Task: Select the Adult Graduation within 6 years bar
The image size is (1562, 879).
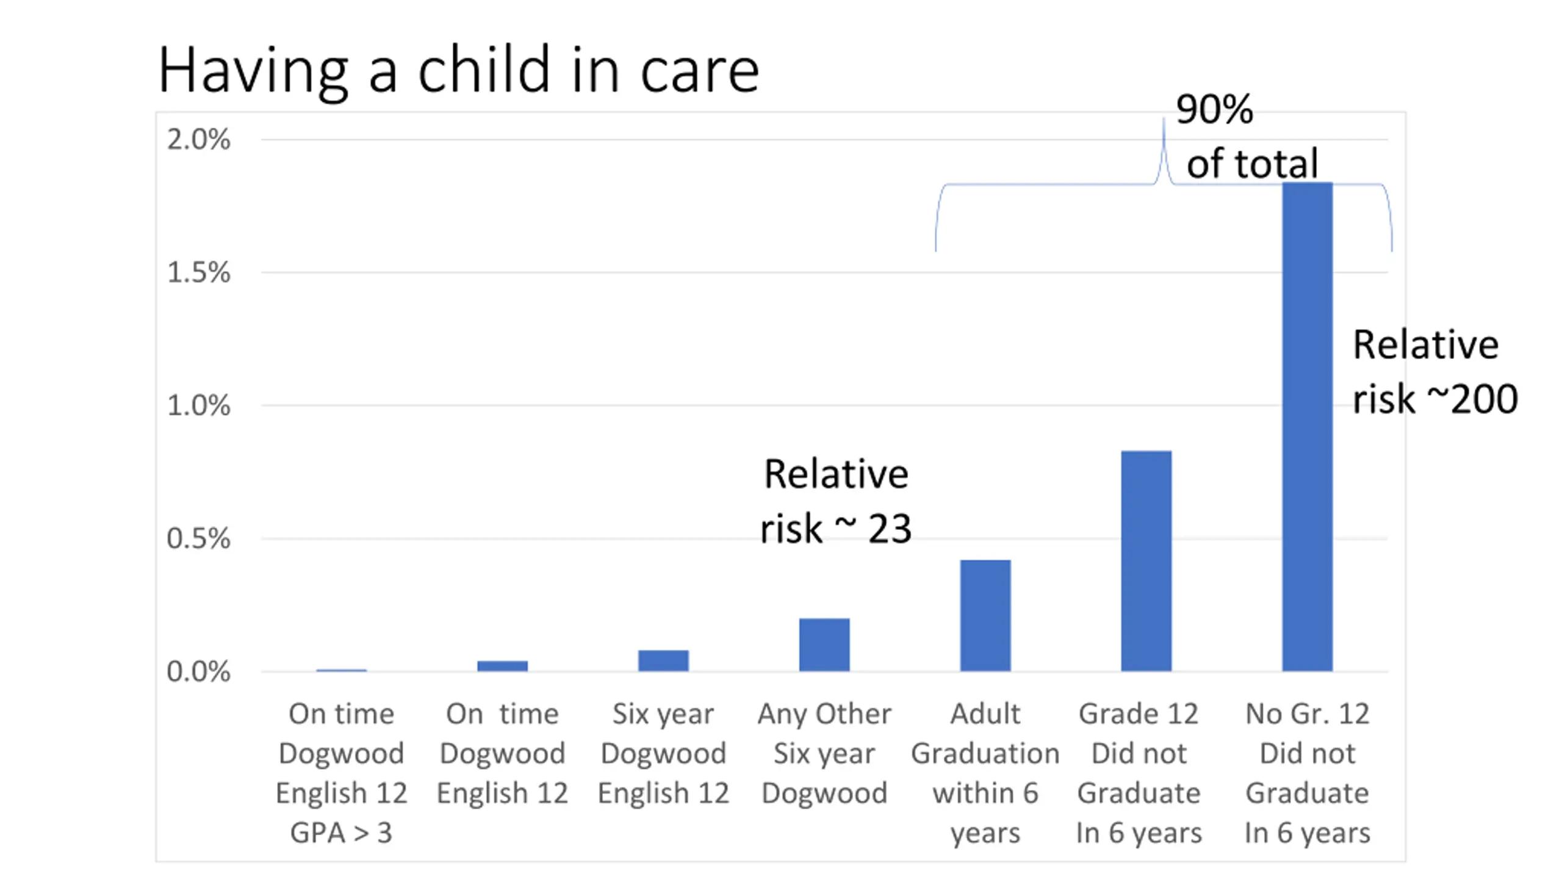Action: pos(985,615)
